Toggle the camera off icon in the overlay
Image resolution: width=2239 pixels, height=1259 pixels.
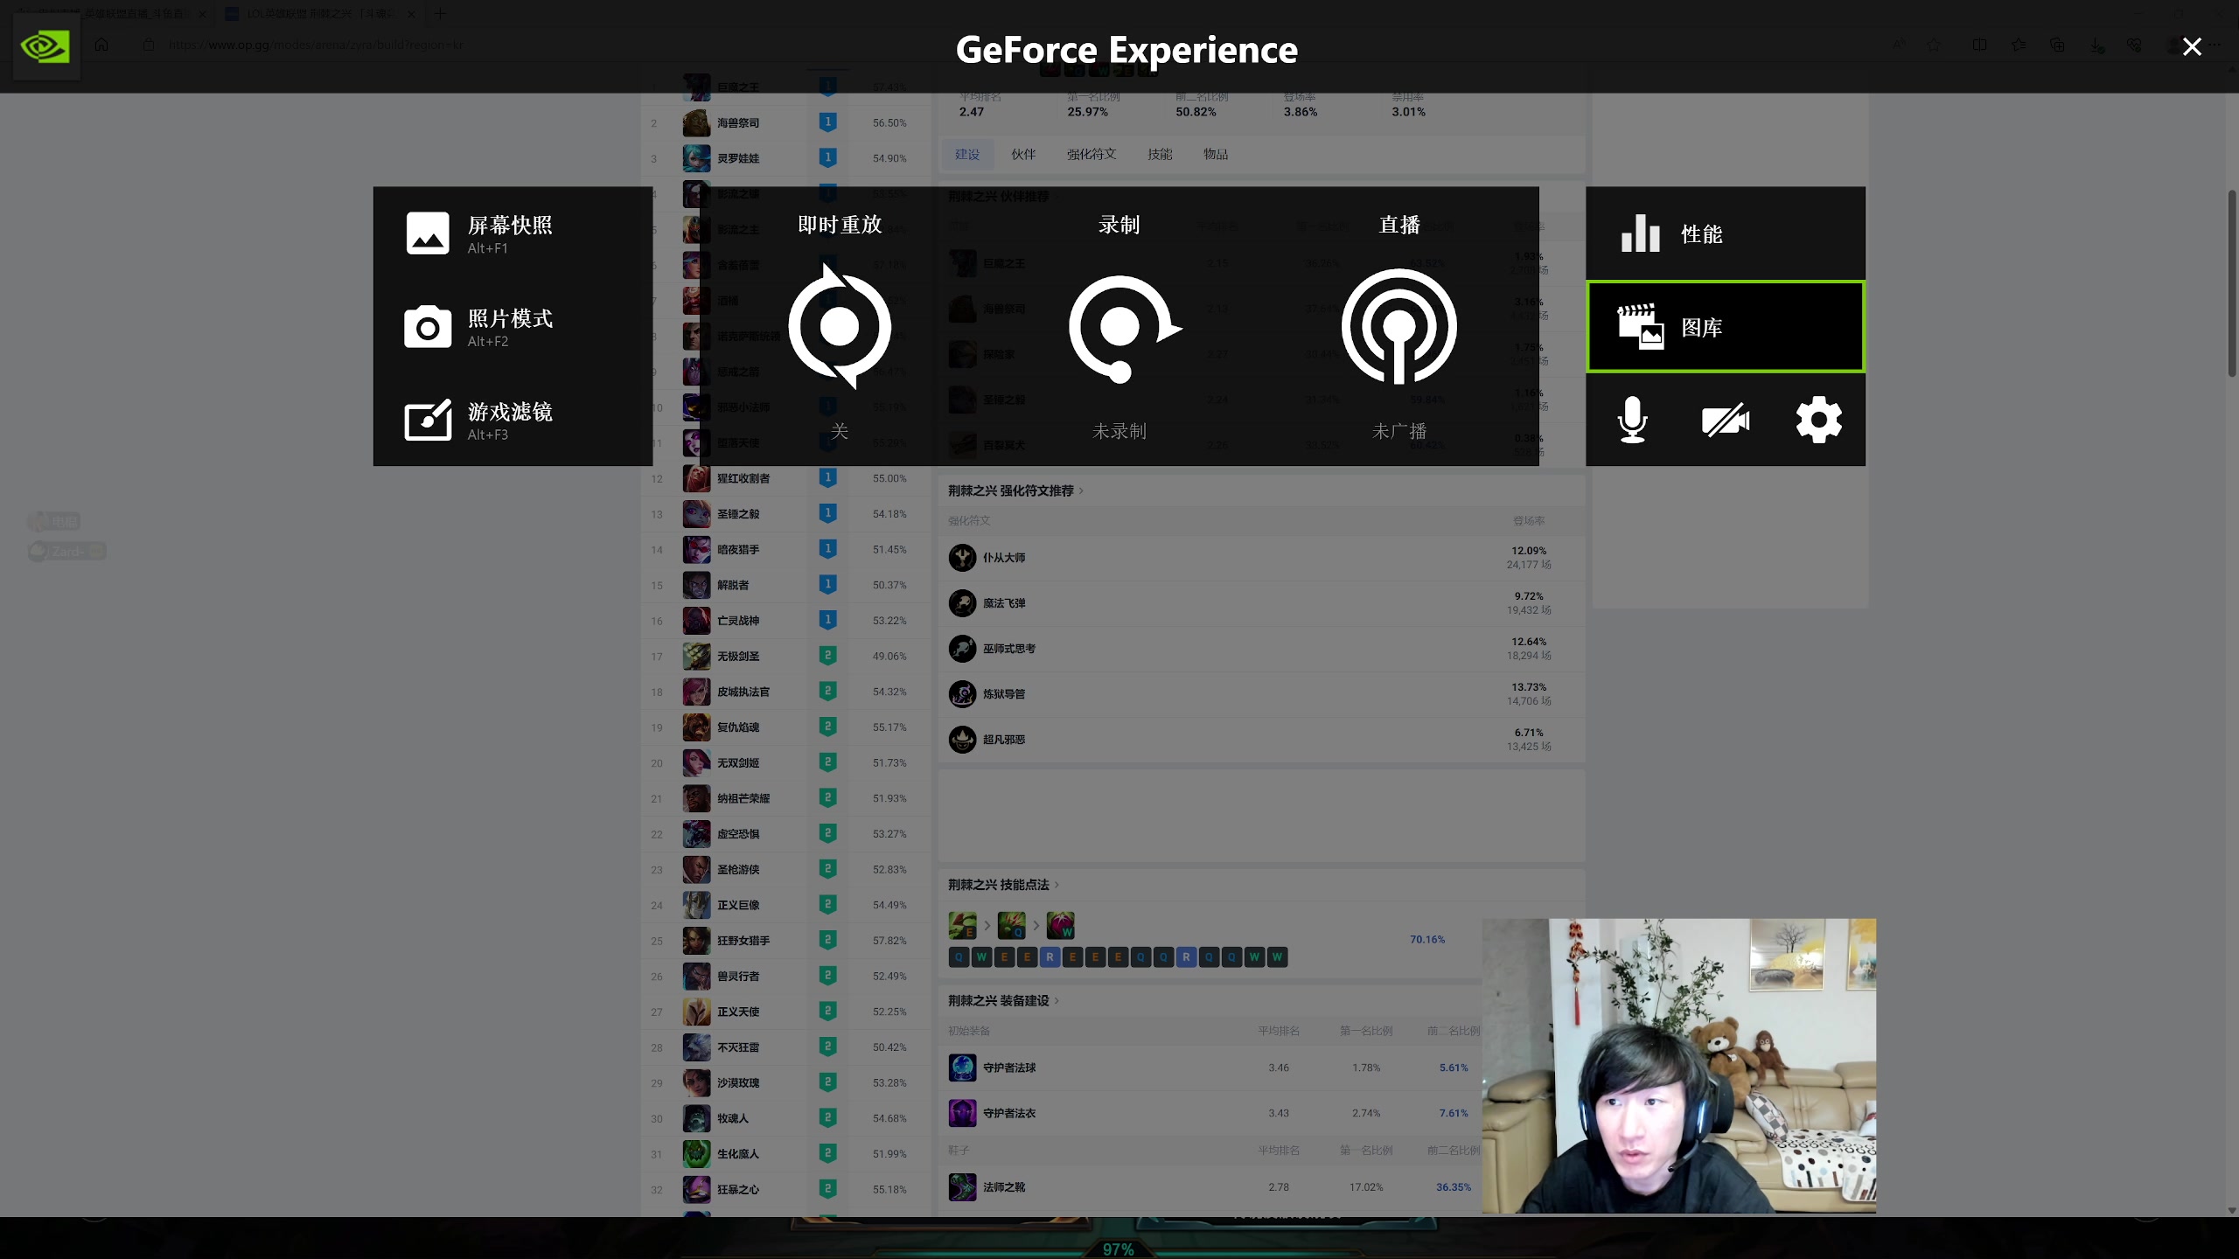tap(1726, 421)
